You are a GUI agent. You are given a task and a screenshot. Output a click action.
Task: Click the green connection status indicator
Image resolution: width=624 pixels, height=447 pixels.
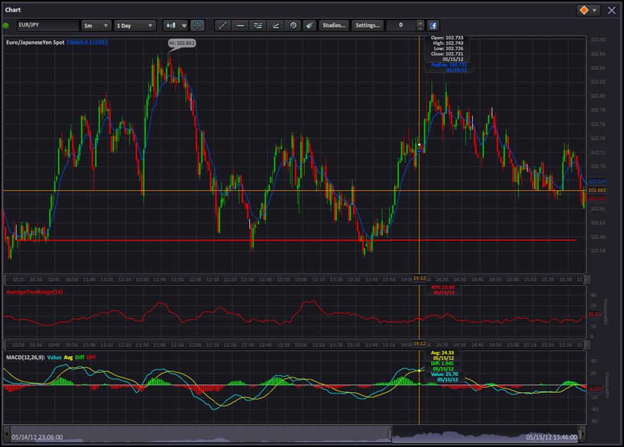click(x=6, y=26)
